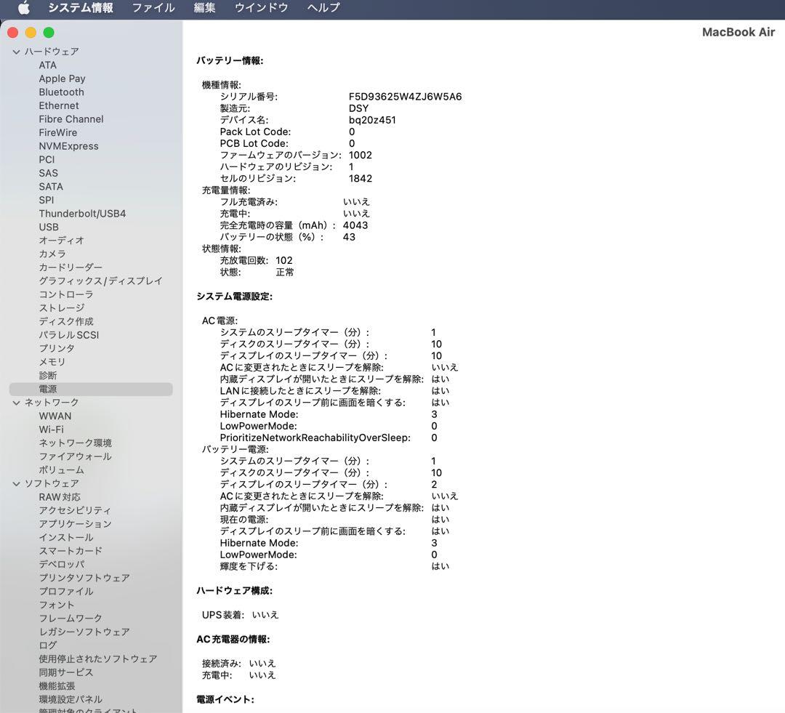Open the レガシーソフトウェア report
The image size is (785, 713).
[84, 632]
